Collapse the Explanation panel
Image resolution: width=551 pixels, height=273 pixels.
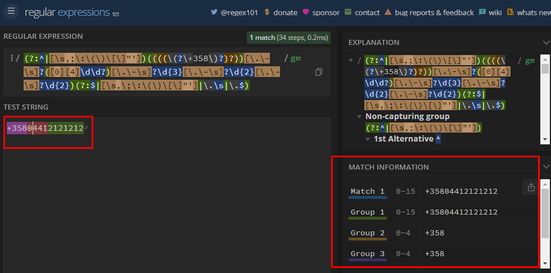pyautogui.click(x=545, y=42)
